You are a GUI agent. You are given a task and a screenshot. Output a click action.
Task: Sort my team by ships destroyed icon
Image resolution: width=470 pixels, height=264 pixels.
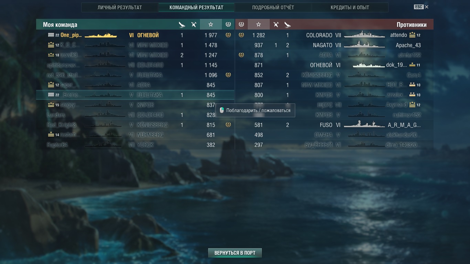click(182, 24)
